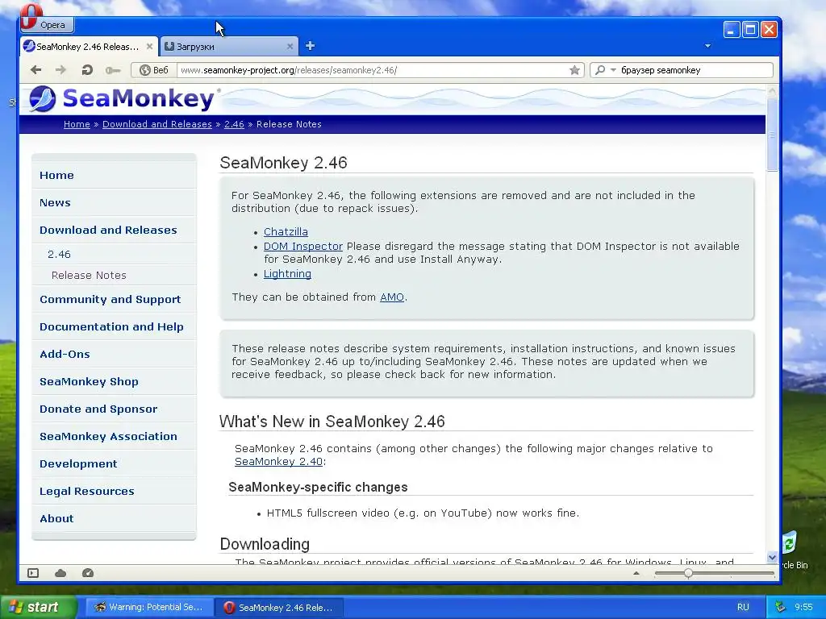
Task: Click the SeaMonkey 2.46 page heading
Action: [x=283, y=163]
